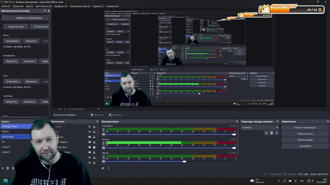Click stream connection status bars icon

point(265,174)
